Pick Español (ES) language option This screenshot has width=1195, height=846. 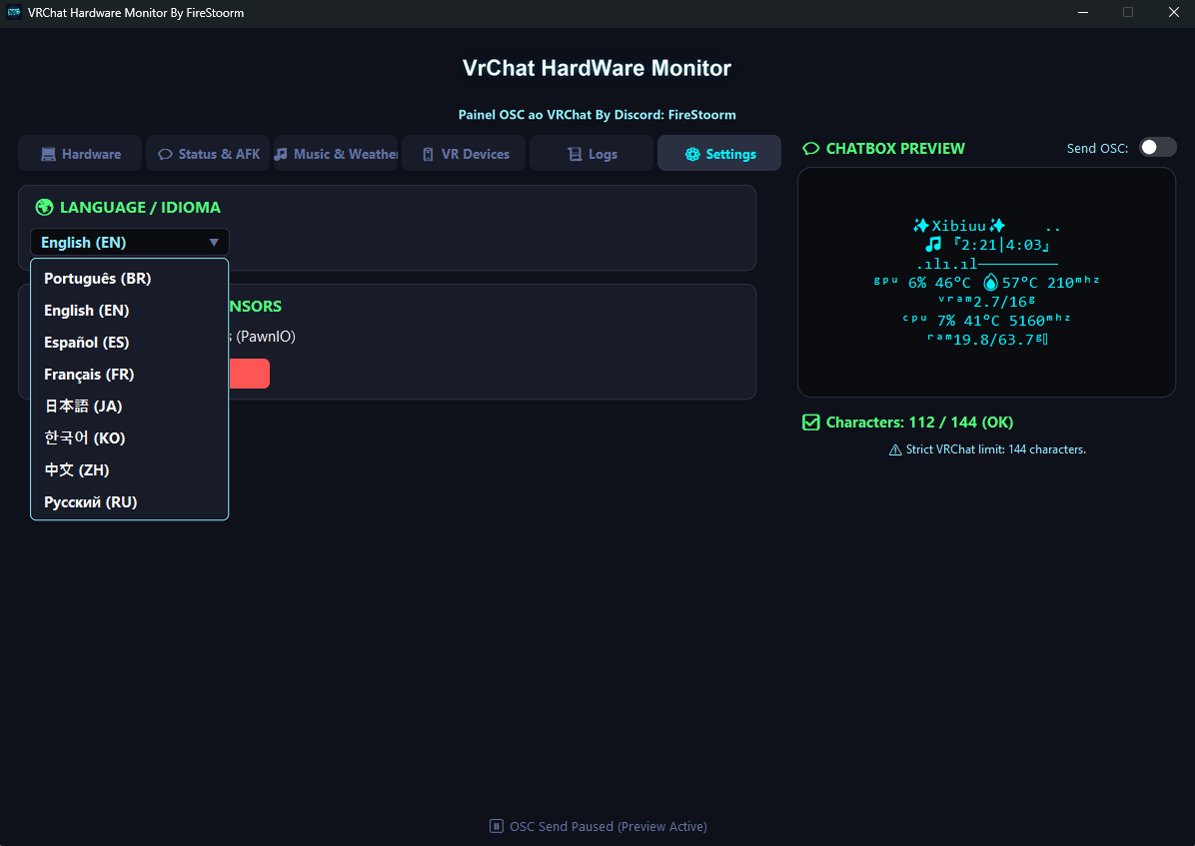click(130, 343)
